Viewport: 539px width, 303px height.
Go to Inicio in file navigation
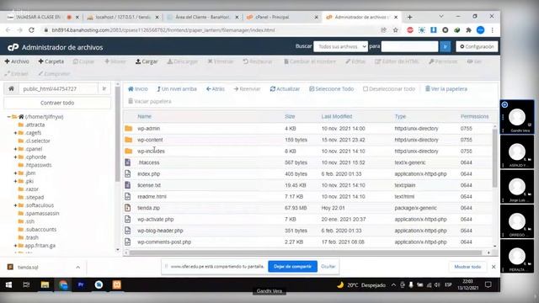138,89
